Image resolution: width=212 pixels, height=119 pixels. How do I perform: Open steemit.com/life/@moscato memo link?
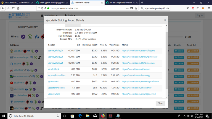[x=138, y=63]
